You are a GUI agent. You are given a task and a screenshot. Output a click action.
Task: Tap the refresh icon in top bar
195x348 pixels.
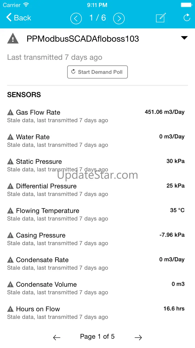(x=187, y=18)
